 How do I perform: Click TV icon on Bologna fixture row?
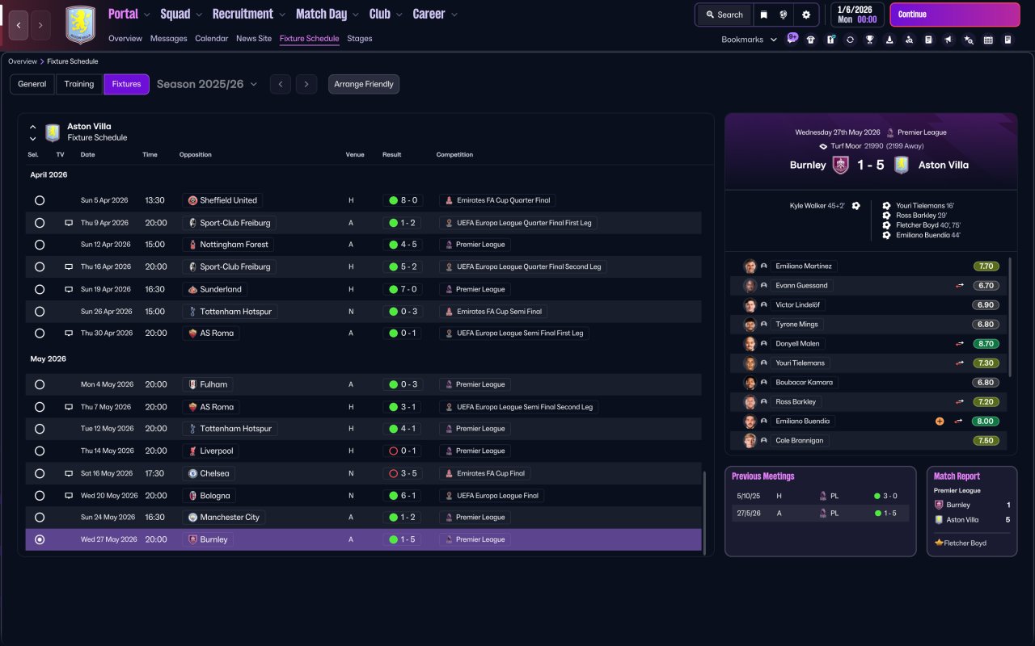[69, 496]
